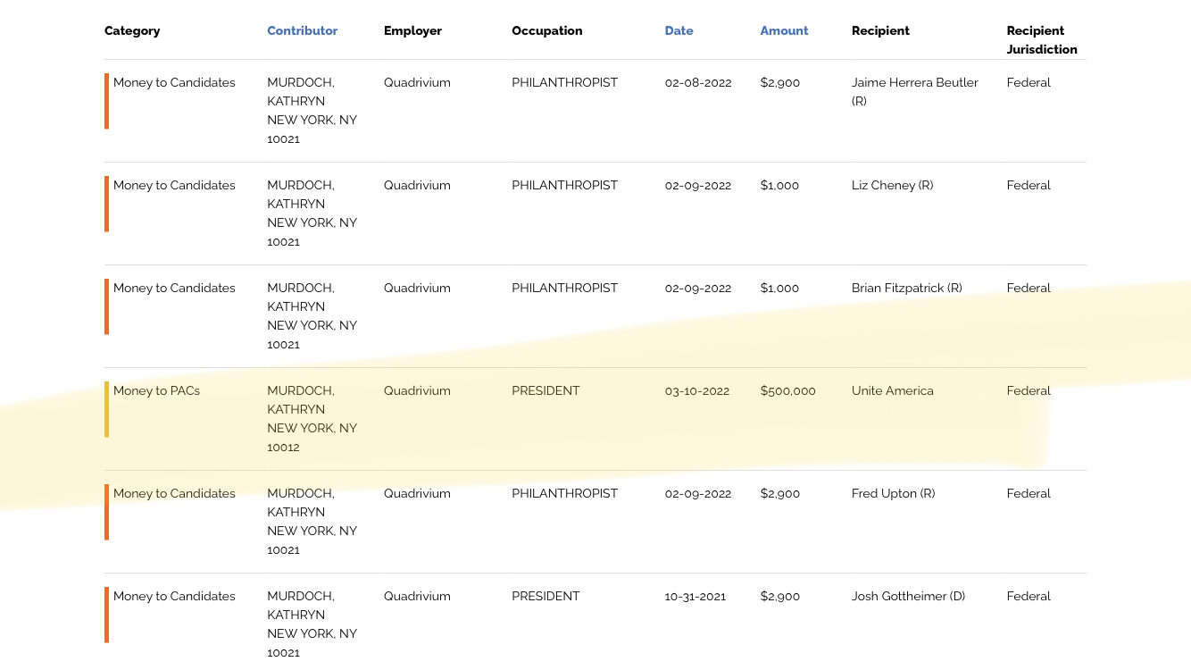
Task: Select the Money to PACs category cell
Action: point(156,390)
